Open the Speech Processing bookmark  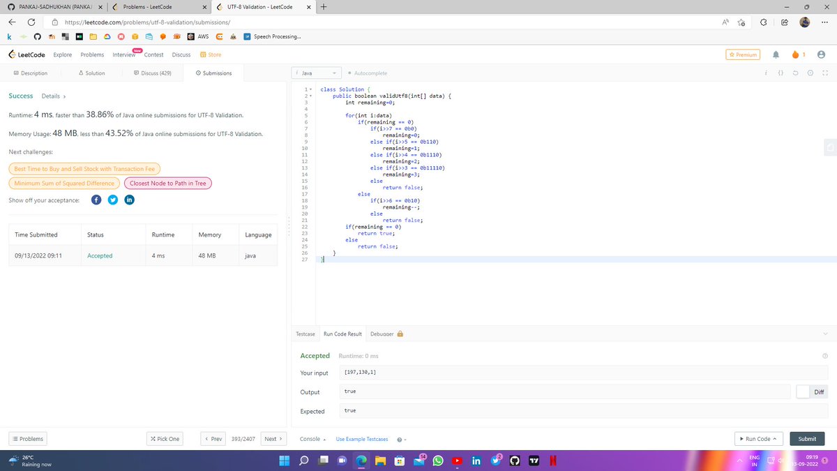pyautogui.click(x=273, y=36)
